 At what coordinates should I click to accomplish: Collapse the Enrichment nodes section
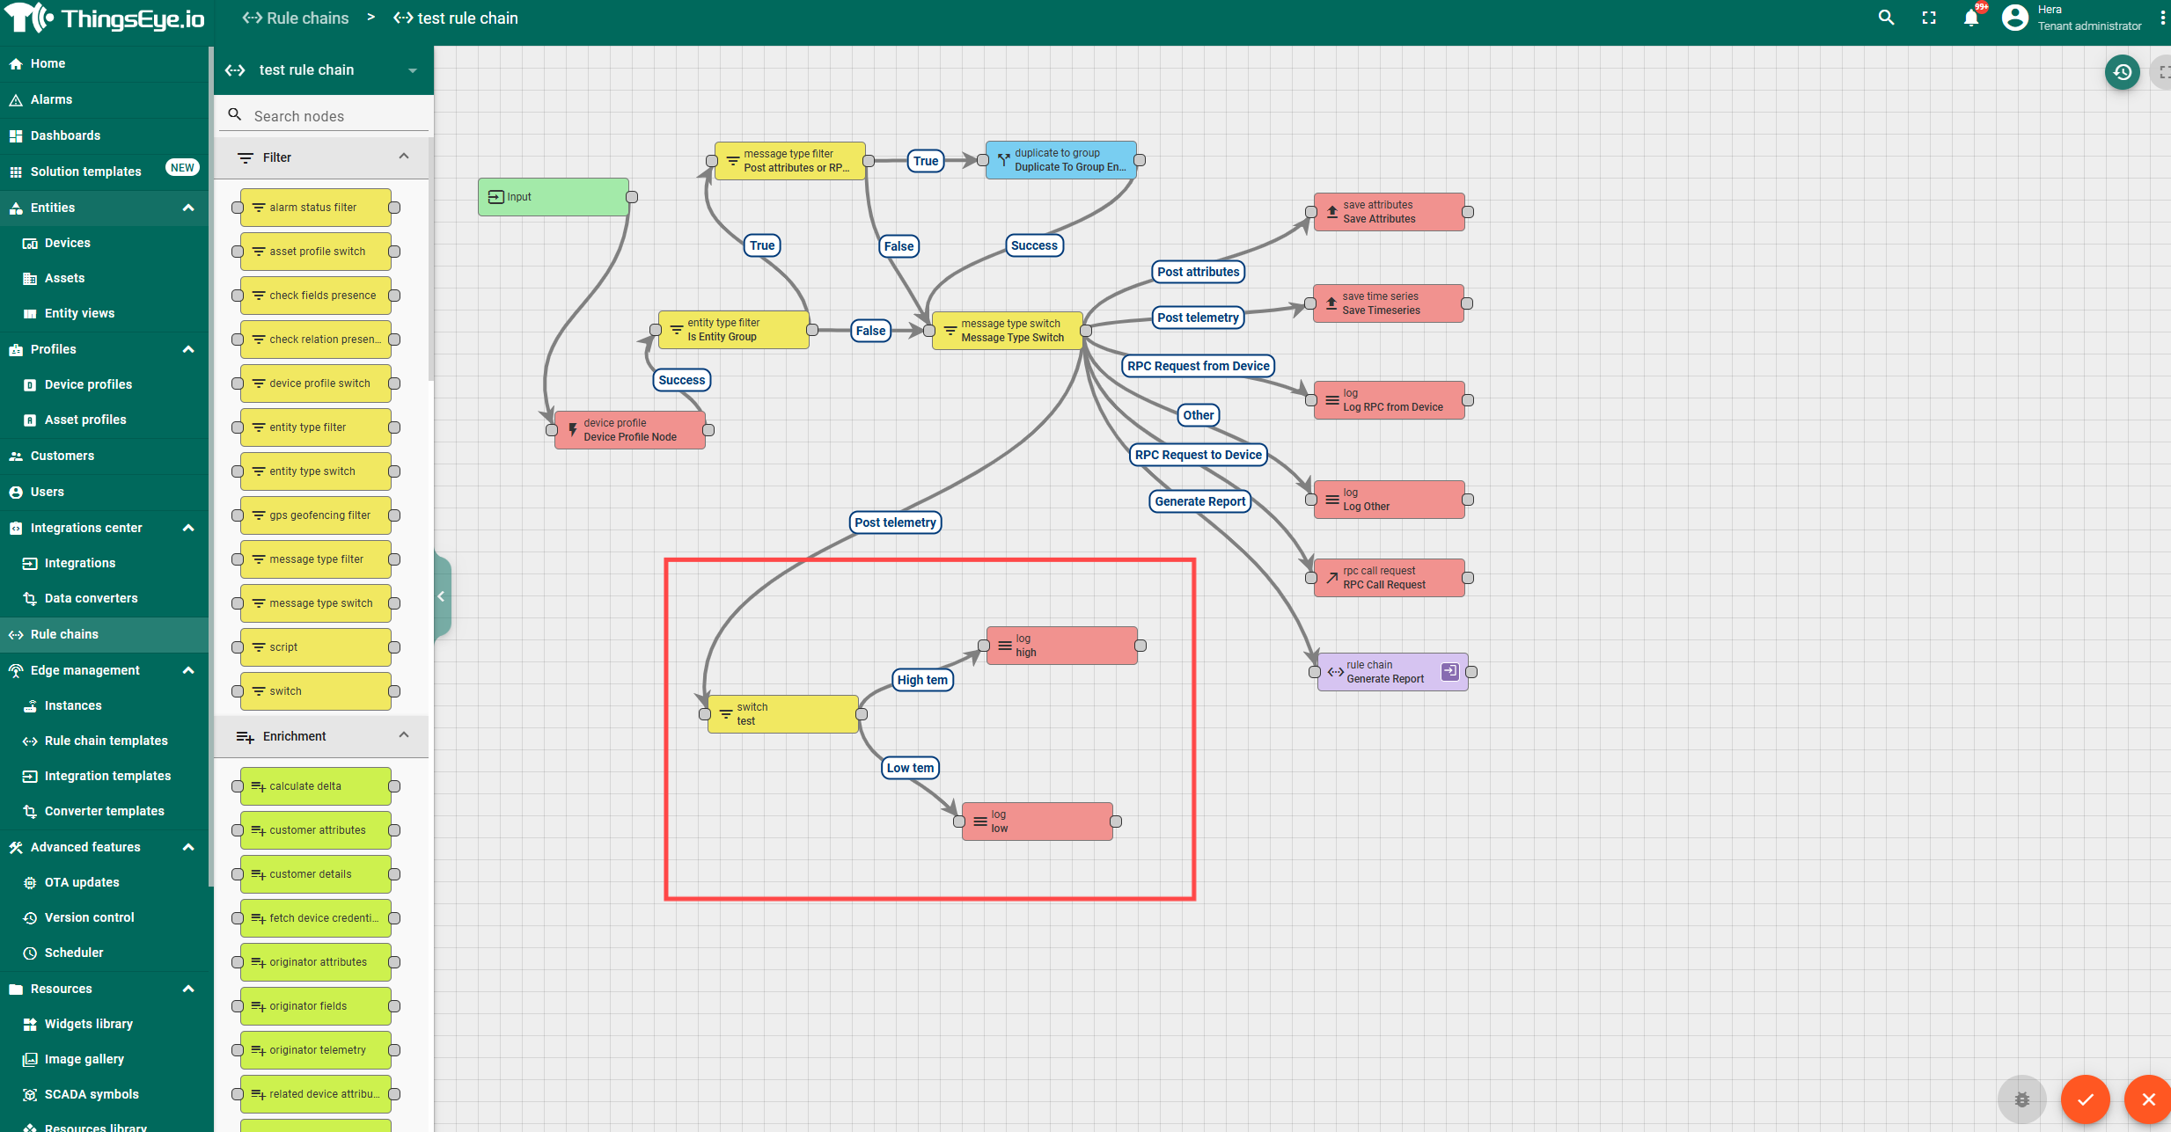click(404, 735)
